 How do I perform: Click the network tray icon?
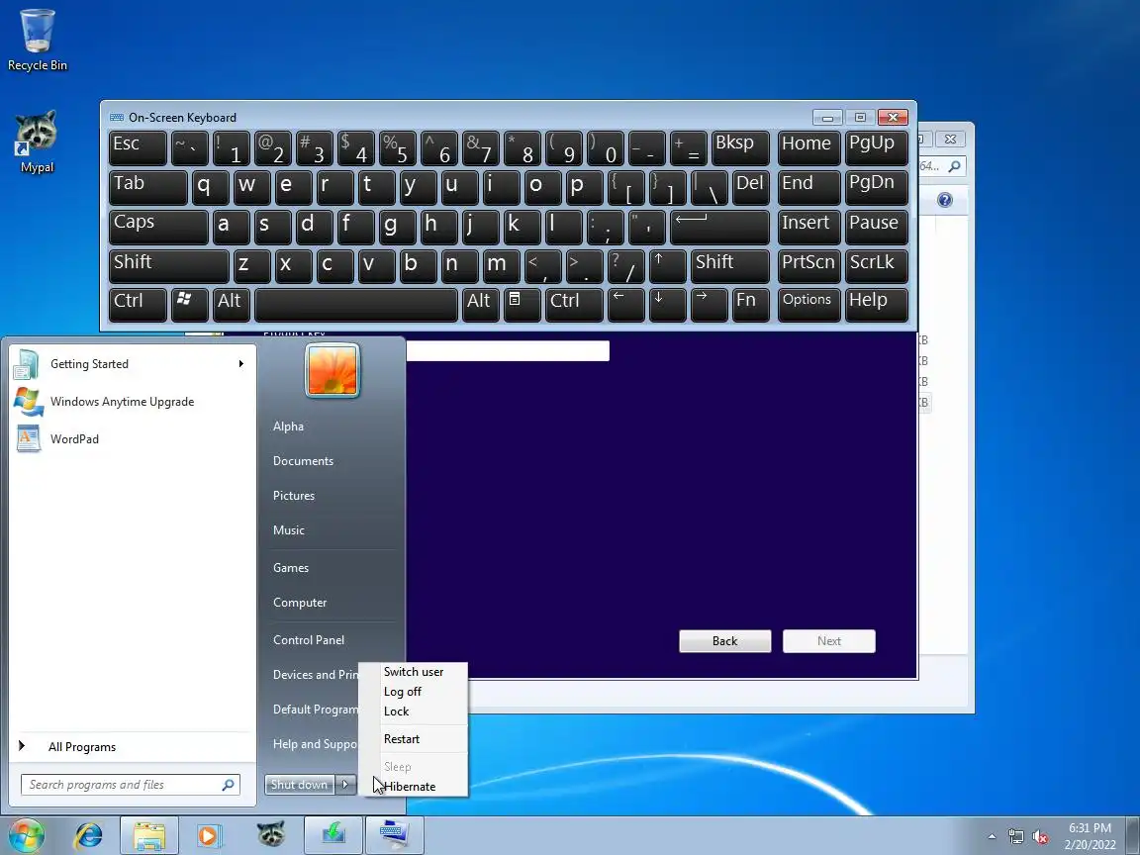click(1015, 837)
